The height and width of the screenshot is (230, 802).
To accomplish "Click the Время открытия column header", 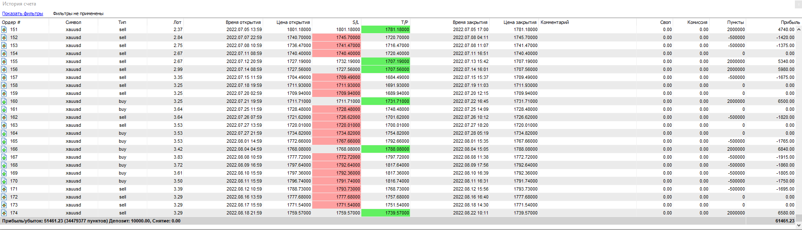I will (243, 22).
